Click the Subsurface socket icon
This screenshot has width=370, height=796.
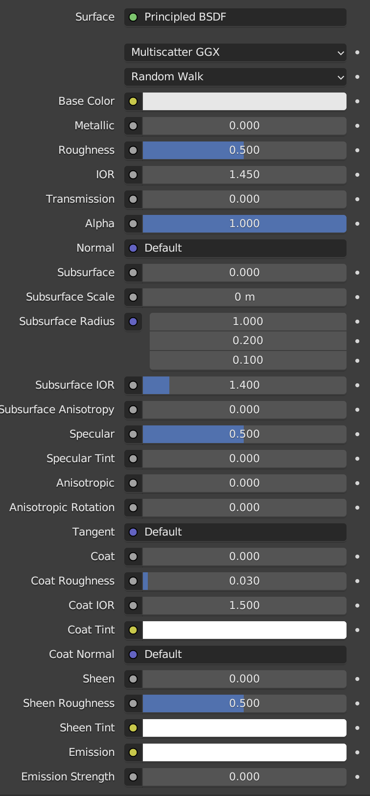133,273
